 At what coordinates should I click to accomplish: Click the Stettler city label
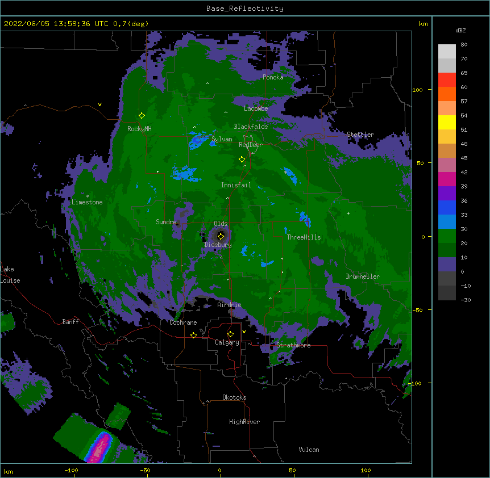click(x=360, y=135)
